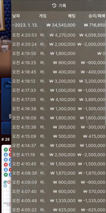The width and height of the screenshot is (106, 213).
Task: Click the 승리/패배 column header
Action: click(x=97, y=16)
